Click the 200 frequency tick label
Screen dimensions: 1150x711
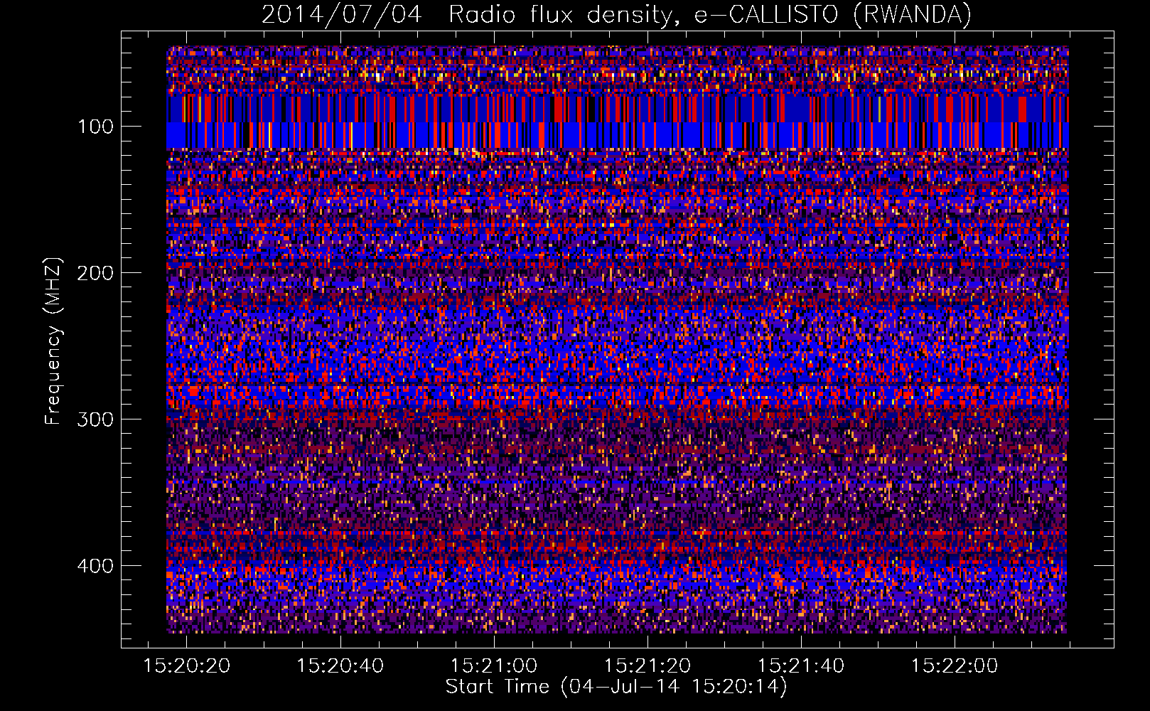point(95,273)
